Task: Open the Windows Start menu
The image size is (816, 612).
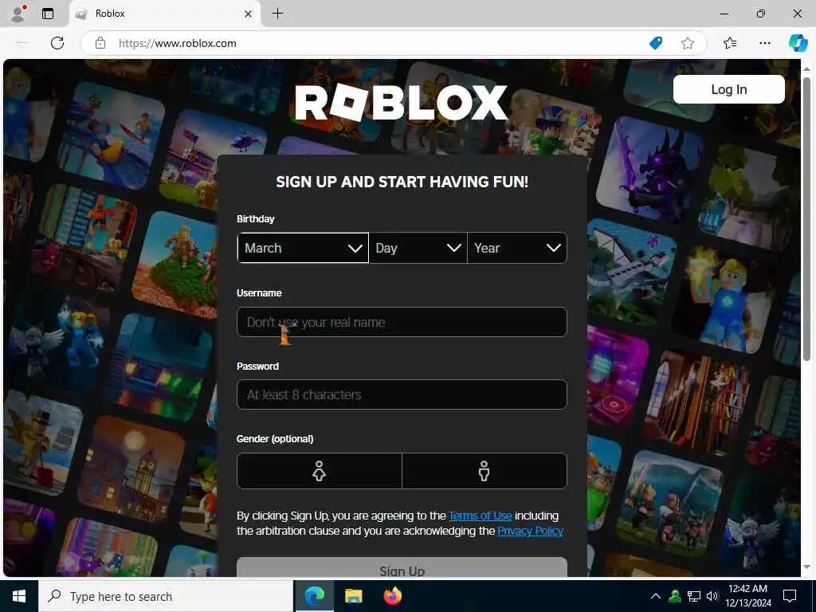Action: [19, 596]
